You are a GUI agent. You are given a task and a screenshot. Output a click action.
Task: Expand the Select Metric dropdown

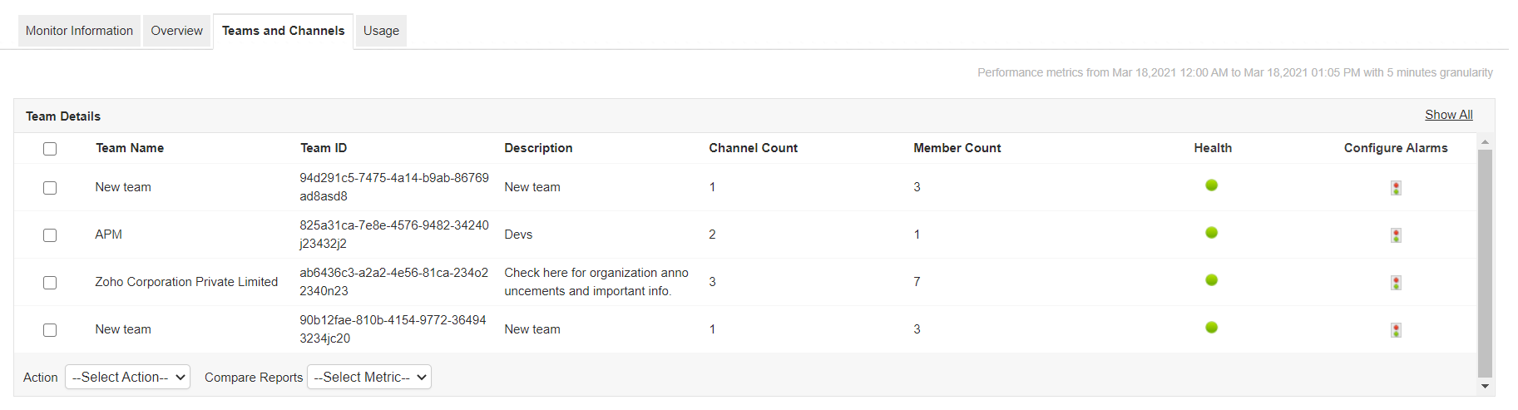coord(369,377)
